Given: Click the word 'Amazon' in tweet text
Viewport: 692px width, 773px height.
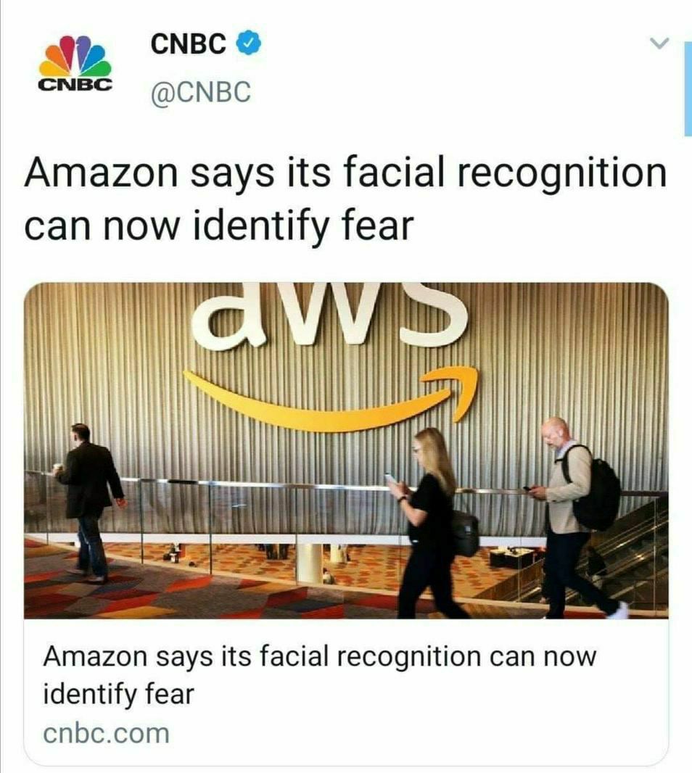Looking at the screenshot, I should point(101,173).
